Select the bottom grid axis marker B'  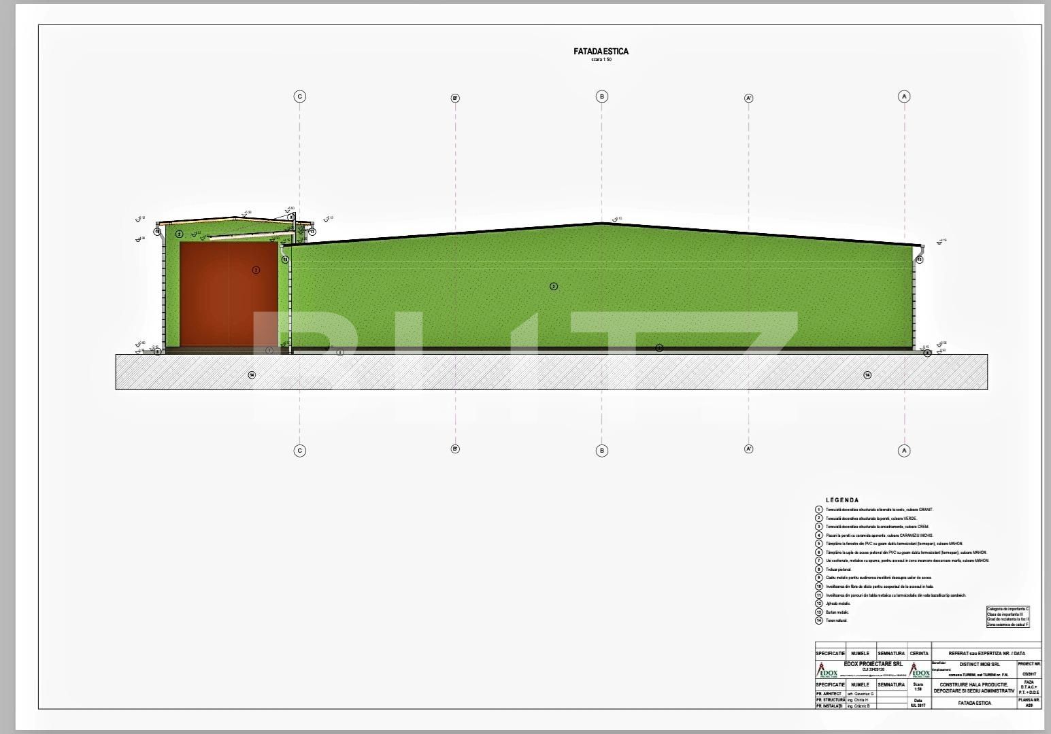pos(455,449)
